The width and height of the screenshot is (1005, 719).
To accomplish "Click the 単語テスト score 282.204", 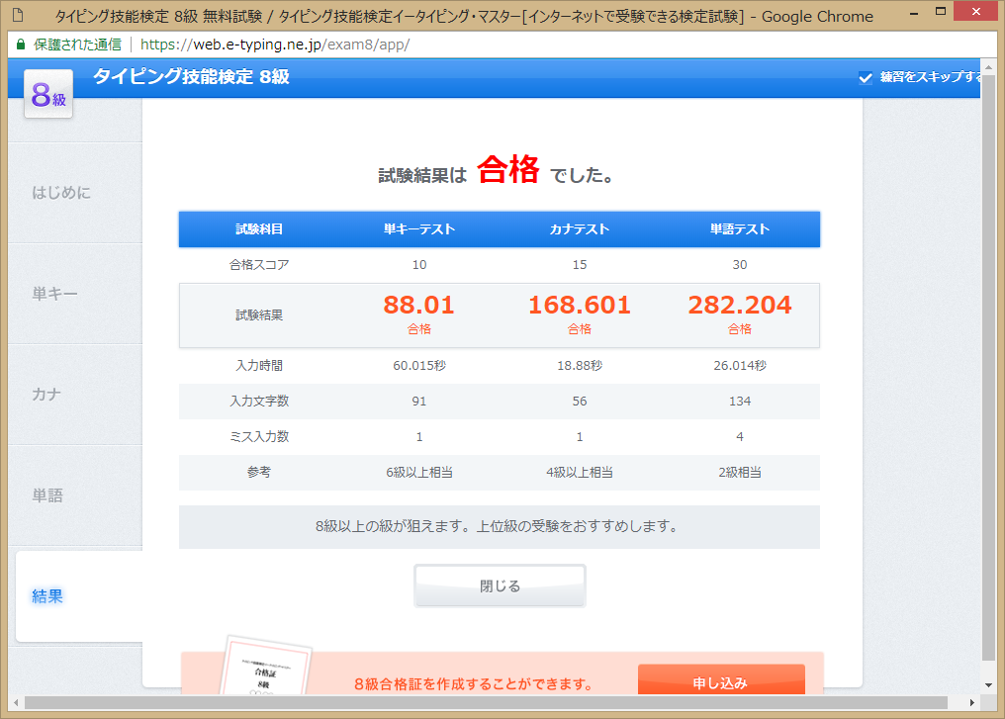I will pyautogui.click(x=739, y=305).
